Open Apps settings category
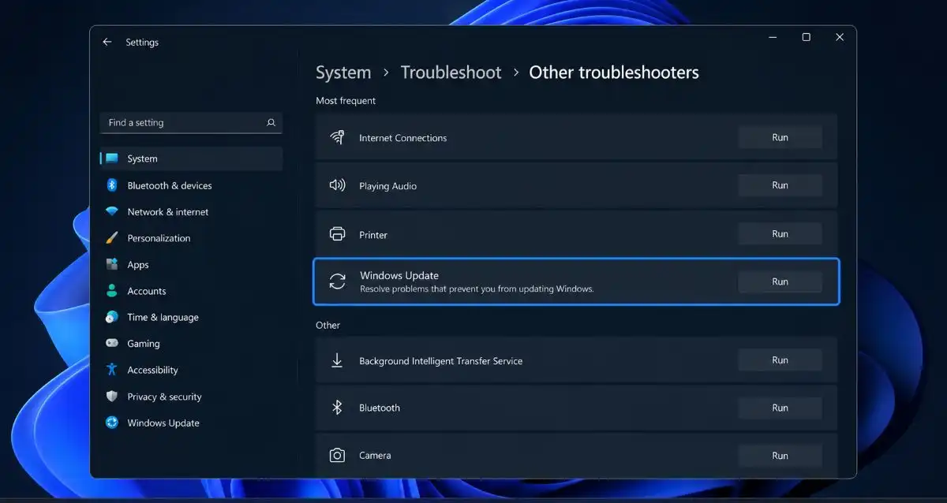The image size is (947, 503). (191, 265)
